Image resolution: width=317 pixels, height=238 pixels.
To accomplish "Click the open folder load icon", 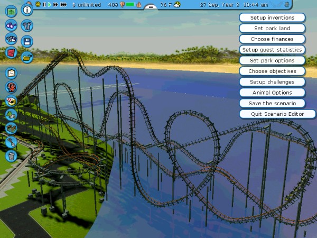I will (27, 58).
